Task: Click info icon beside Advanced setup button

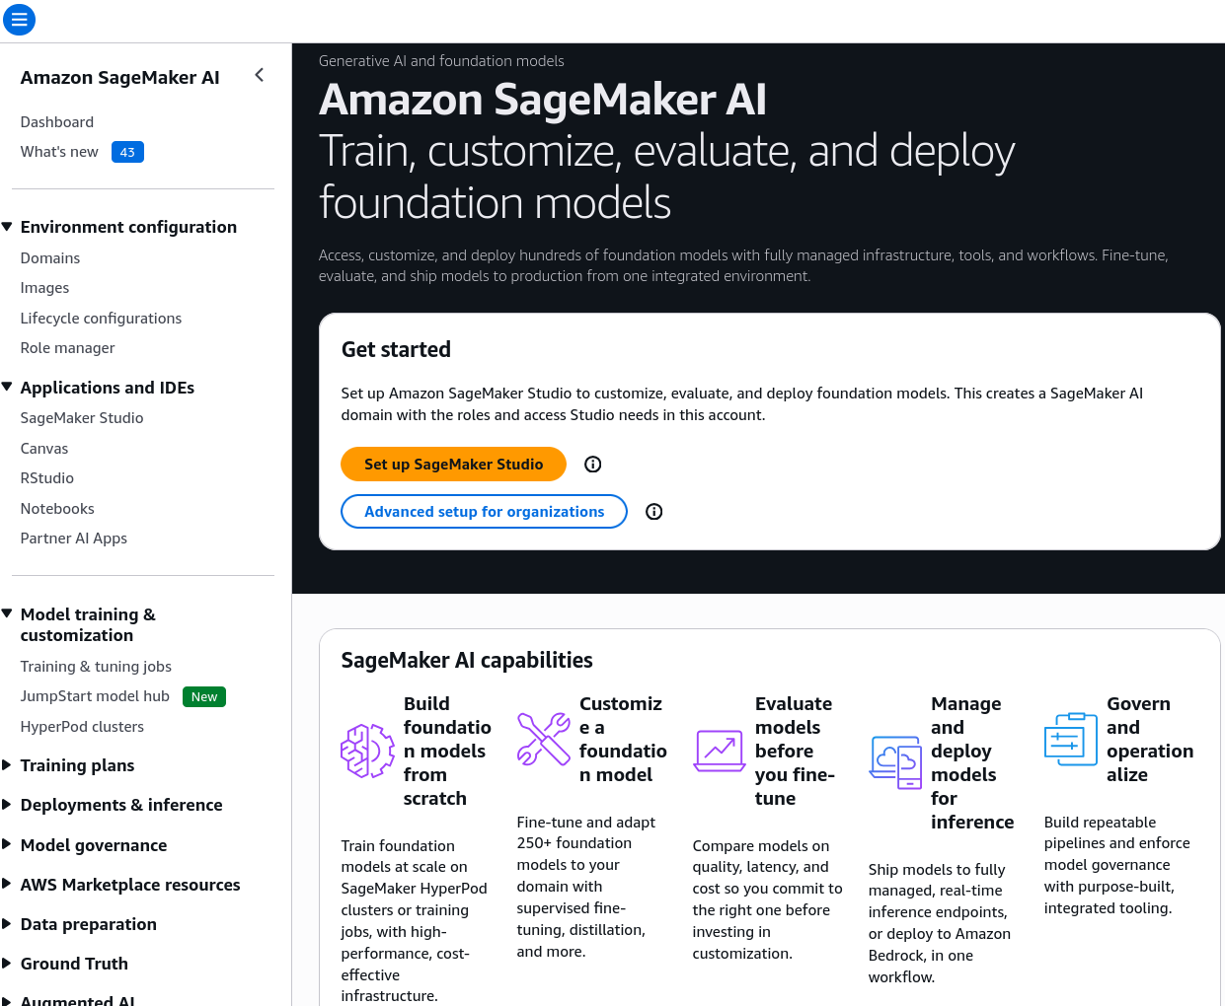Action: click(x=653, y=512)
